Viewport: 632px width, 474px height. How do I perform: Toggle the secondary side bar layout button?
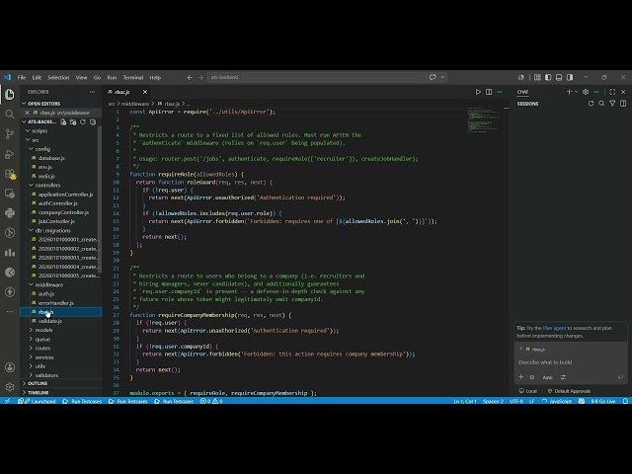click(570, 77)
